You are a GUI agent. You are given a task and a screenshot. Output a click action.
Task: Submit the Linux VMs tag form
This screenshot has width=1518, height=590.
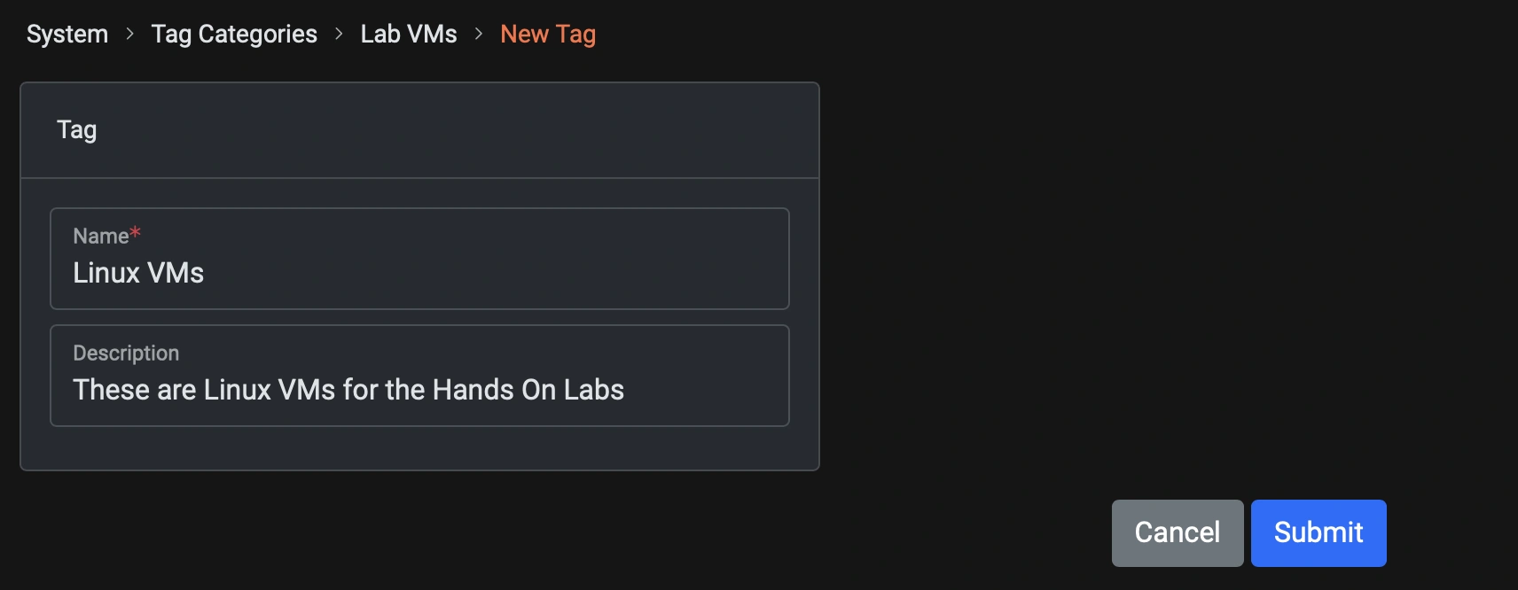(x=1318, y=532)
